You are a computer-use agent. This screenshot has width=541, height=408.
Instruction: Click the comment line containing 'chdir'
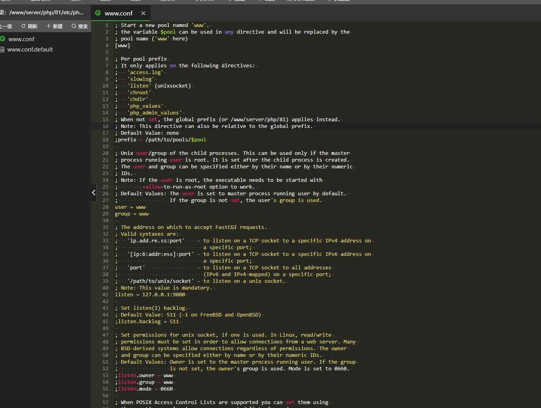tap(132, 99)
